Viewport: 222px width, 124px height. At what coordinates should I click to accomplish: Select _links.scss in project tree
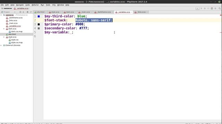point(11,21)
